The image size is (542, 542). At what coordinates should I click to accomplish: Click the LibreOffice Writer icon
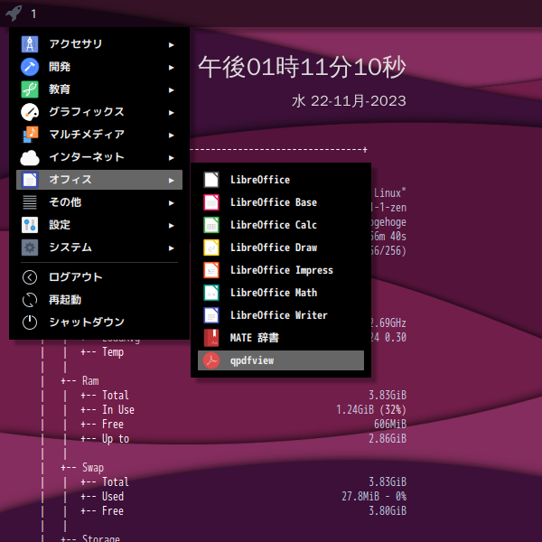click(x=211, y=315)
